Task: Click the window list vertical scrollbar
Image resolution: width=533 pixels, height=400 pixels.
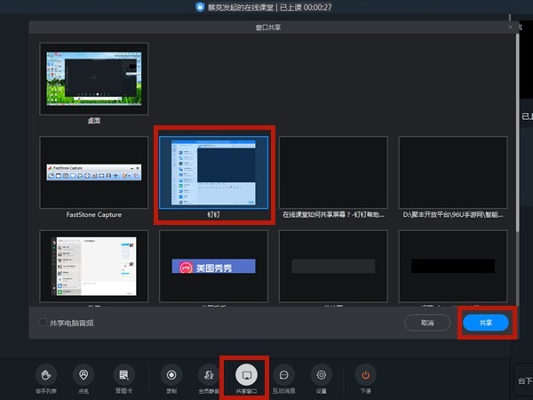Action: click(517, 132)
